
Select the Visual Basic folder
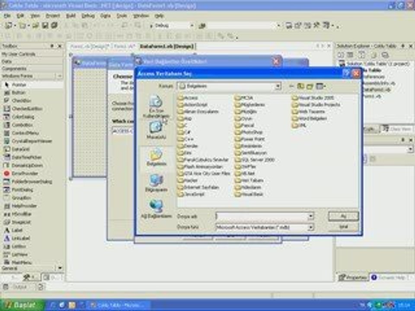point(249,194)
